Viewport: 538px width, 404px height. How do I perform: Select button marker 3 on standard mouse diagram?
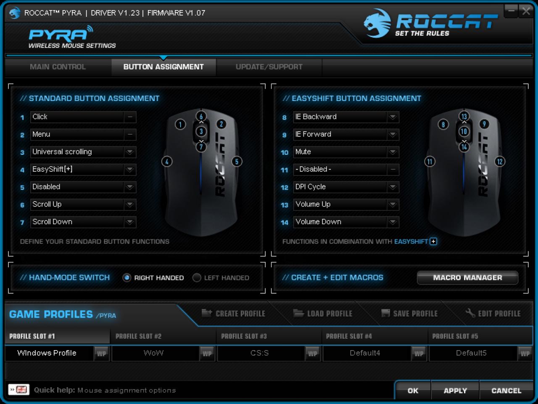(201, 131)
